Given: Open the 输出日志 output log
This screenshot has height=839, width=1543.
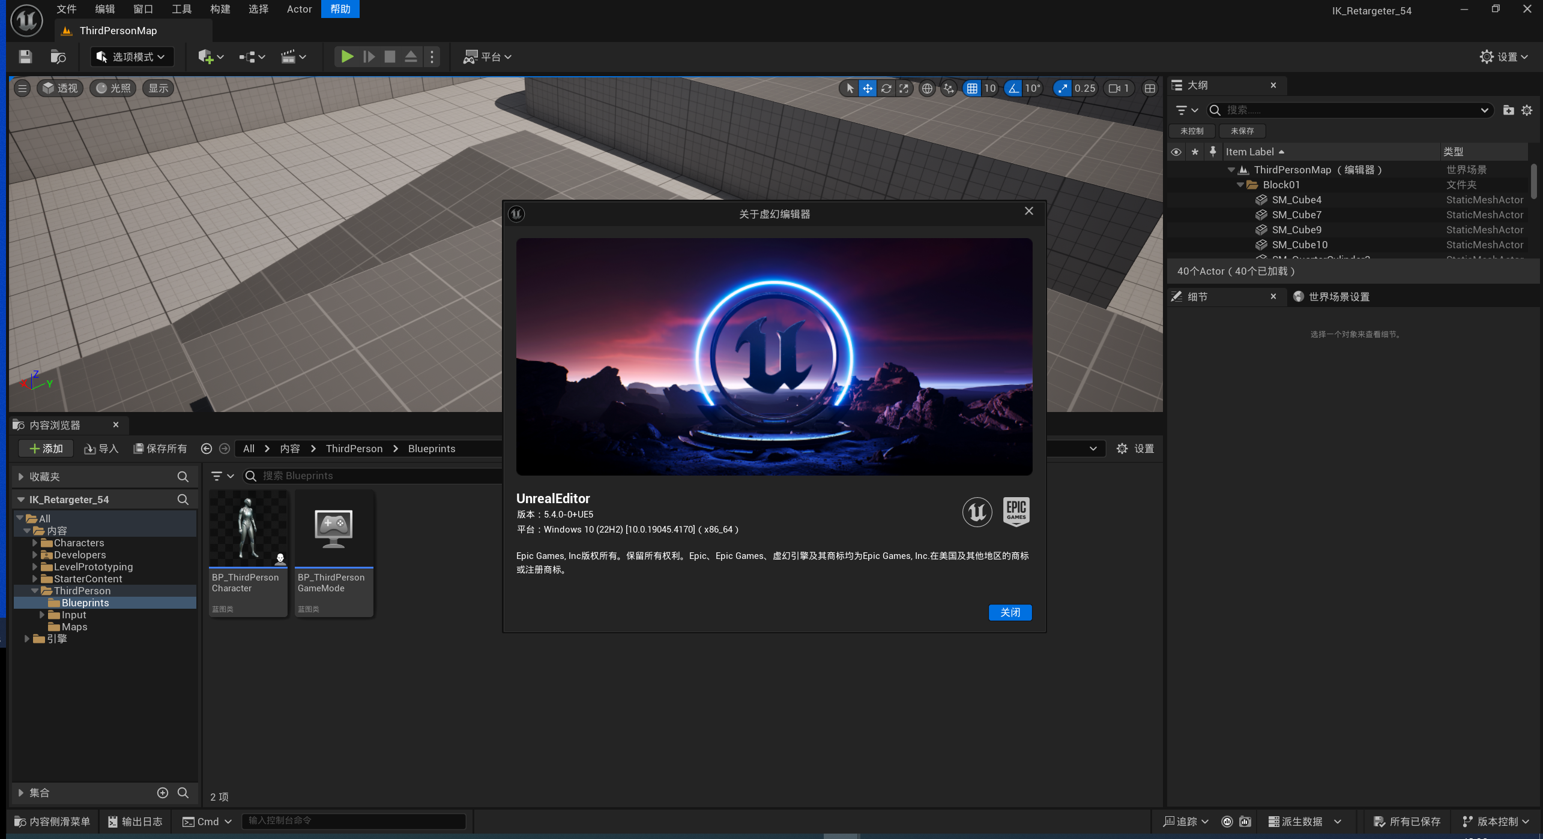Looking at the screenshot, I should click(x=135, y=822).
